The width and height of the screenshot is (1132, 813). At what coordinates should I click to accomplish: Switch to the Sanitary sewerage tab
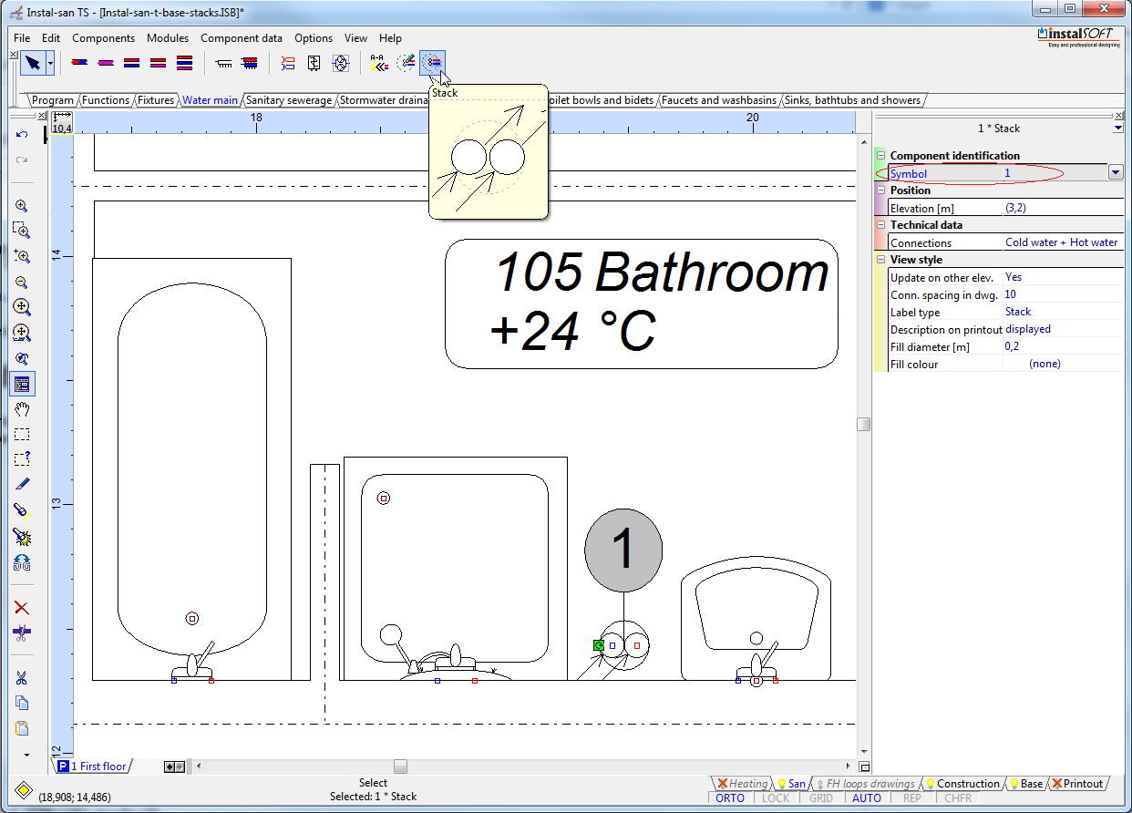pos(288,100)
